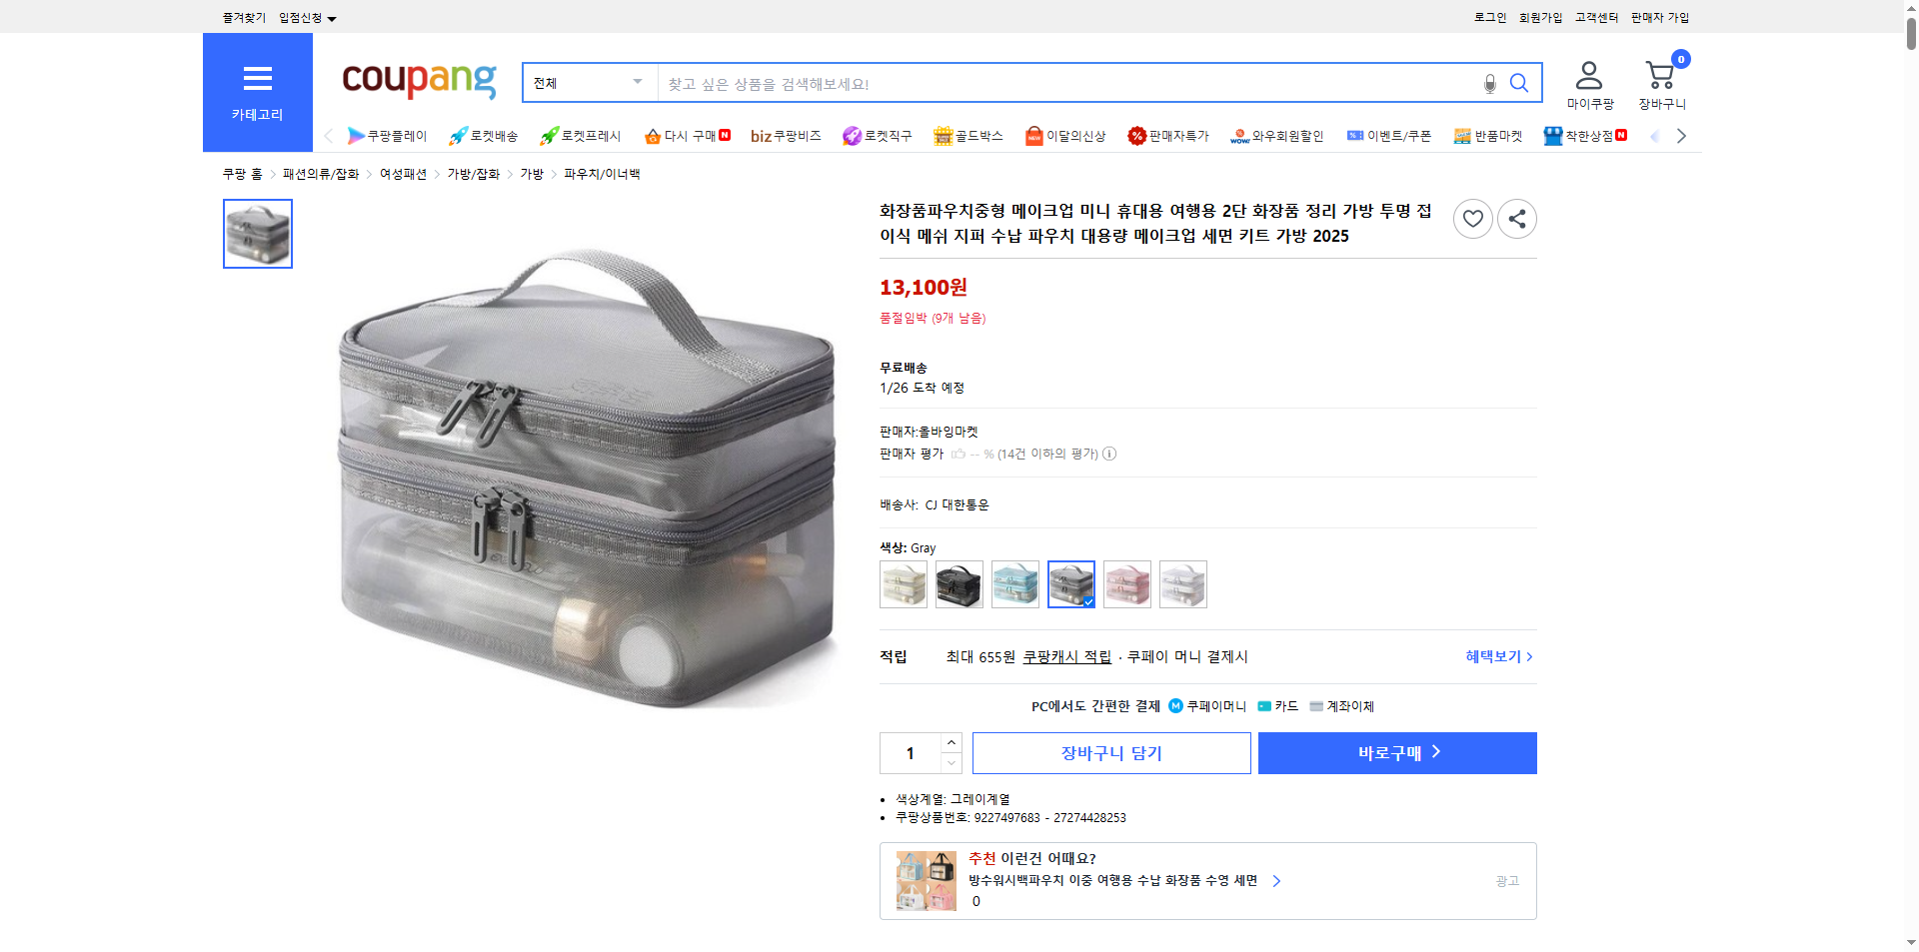
Task: Select the blue bag color variant
Action: click(1014, 584)
